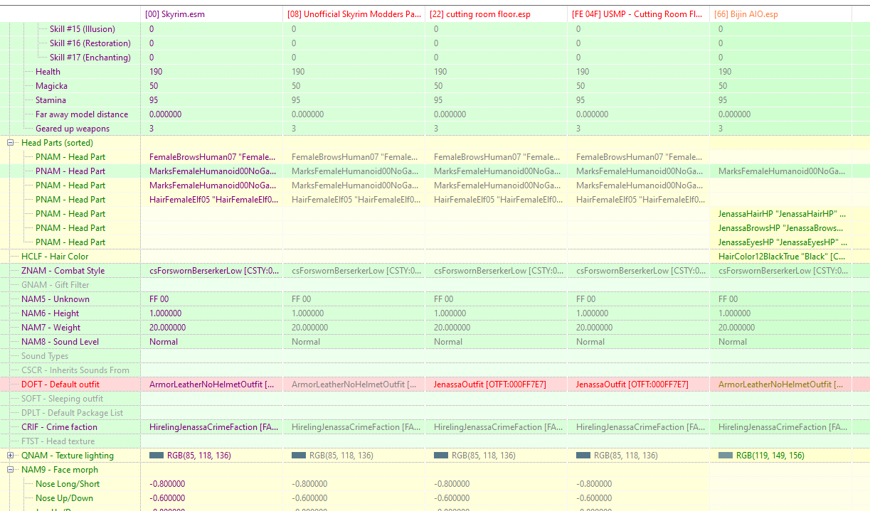Select the ZNAM - Combat Style row label
The image size is (870, 511).
[x=63, y=271]
